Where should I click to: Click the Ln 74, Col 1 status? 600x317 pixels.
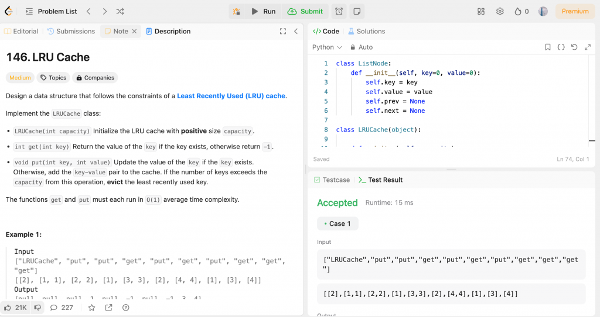coord(573,159)
